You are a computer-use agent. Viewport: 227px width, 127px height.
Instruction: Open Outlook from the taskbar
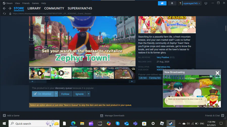click(x=126, y=123)
